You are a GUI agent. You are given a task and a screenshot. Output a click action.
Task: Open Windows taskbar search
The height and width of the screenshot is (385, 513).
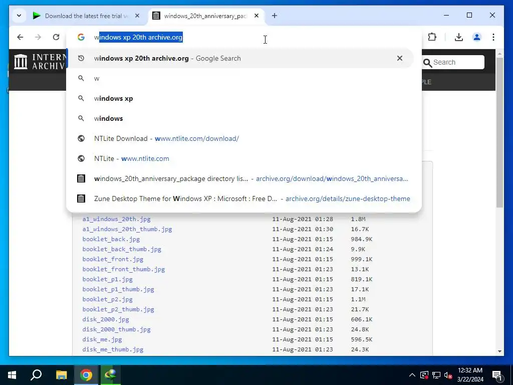point(36,375)
